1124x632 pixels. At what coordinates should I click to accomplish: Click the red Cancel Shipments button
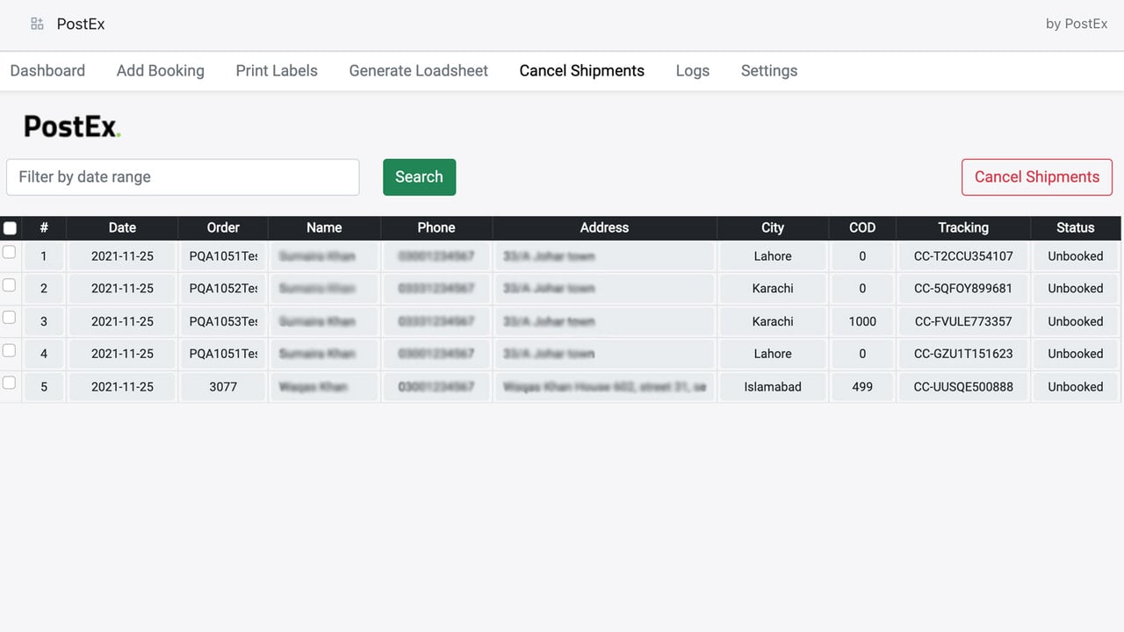click(x=1037, y=177)
